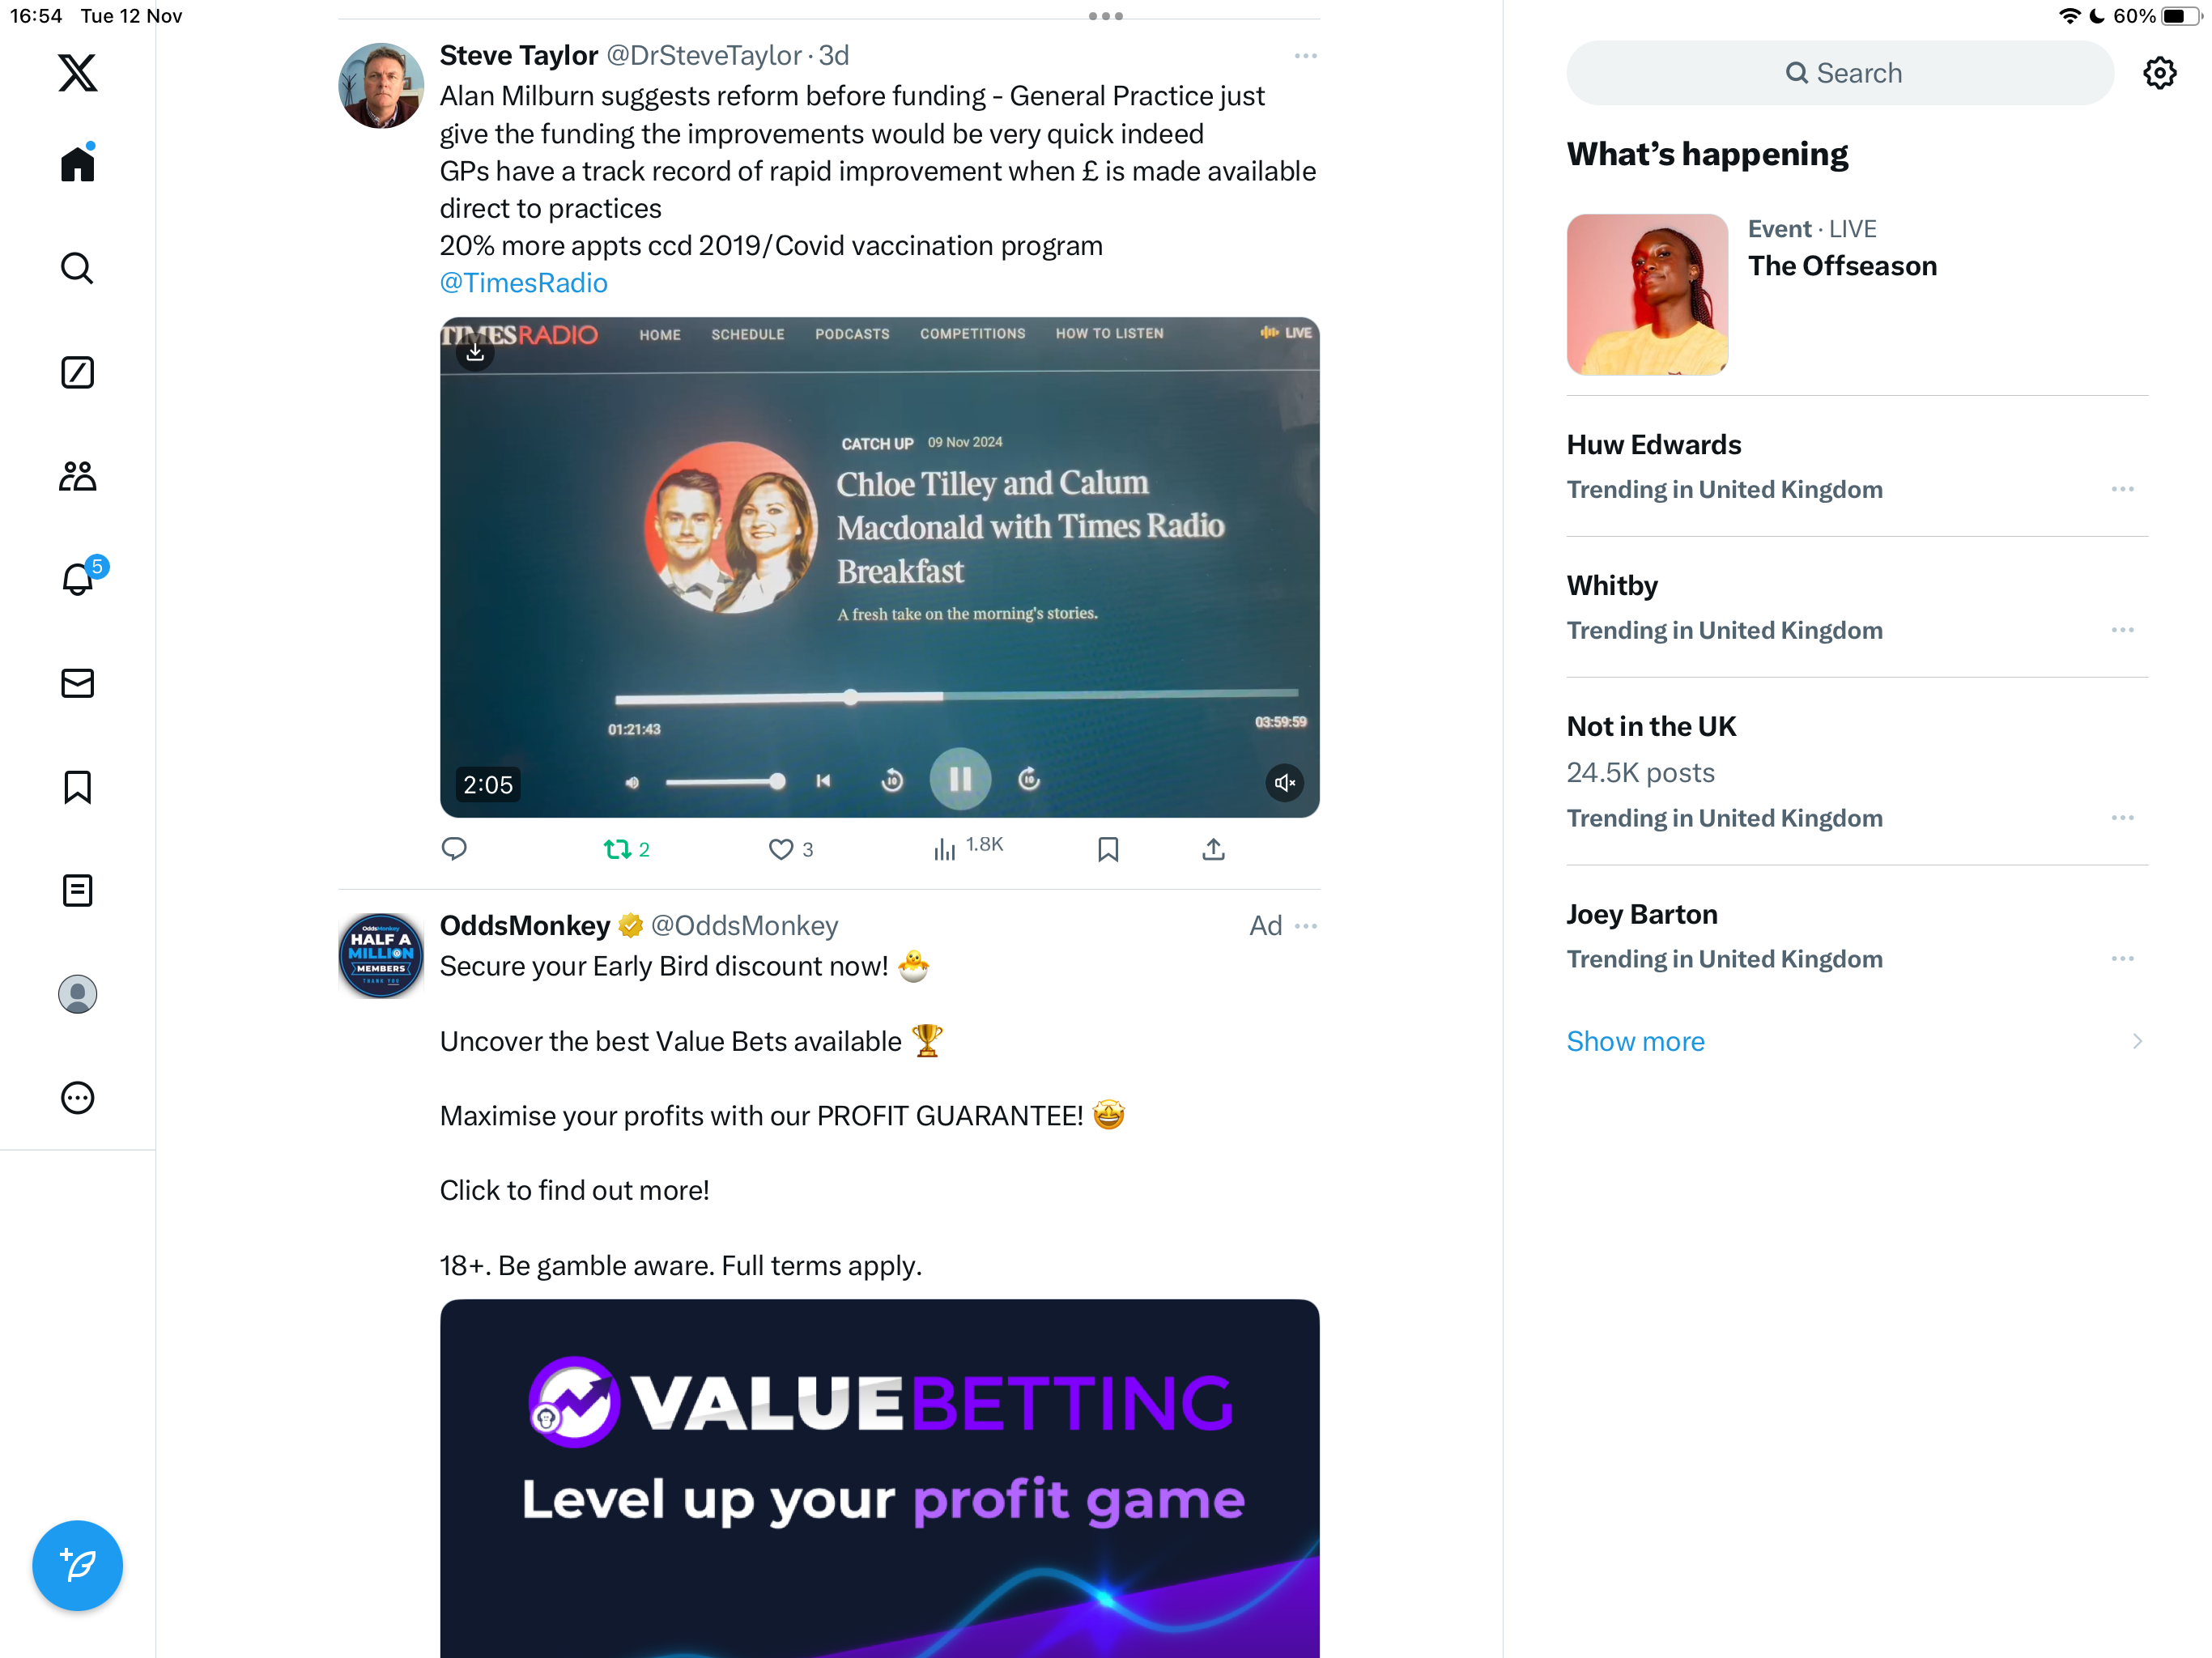Image resolution: width=2212 pixels, height=1658 pixels.
Task: Open the Communities people icon
Action: [77, 476]
